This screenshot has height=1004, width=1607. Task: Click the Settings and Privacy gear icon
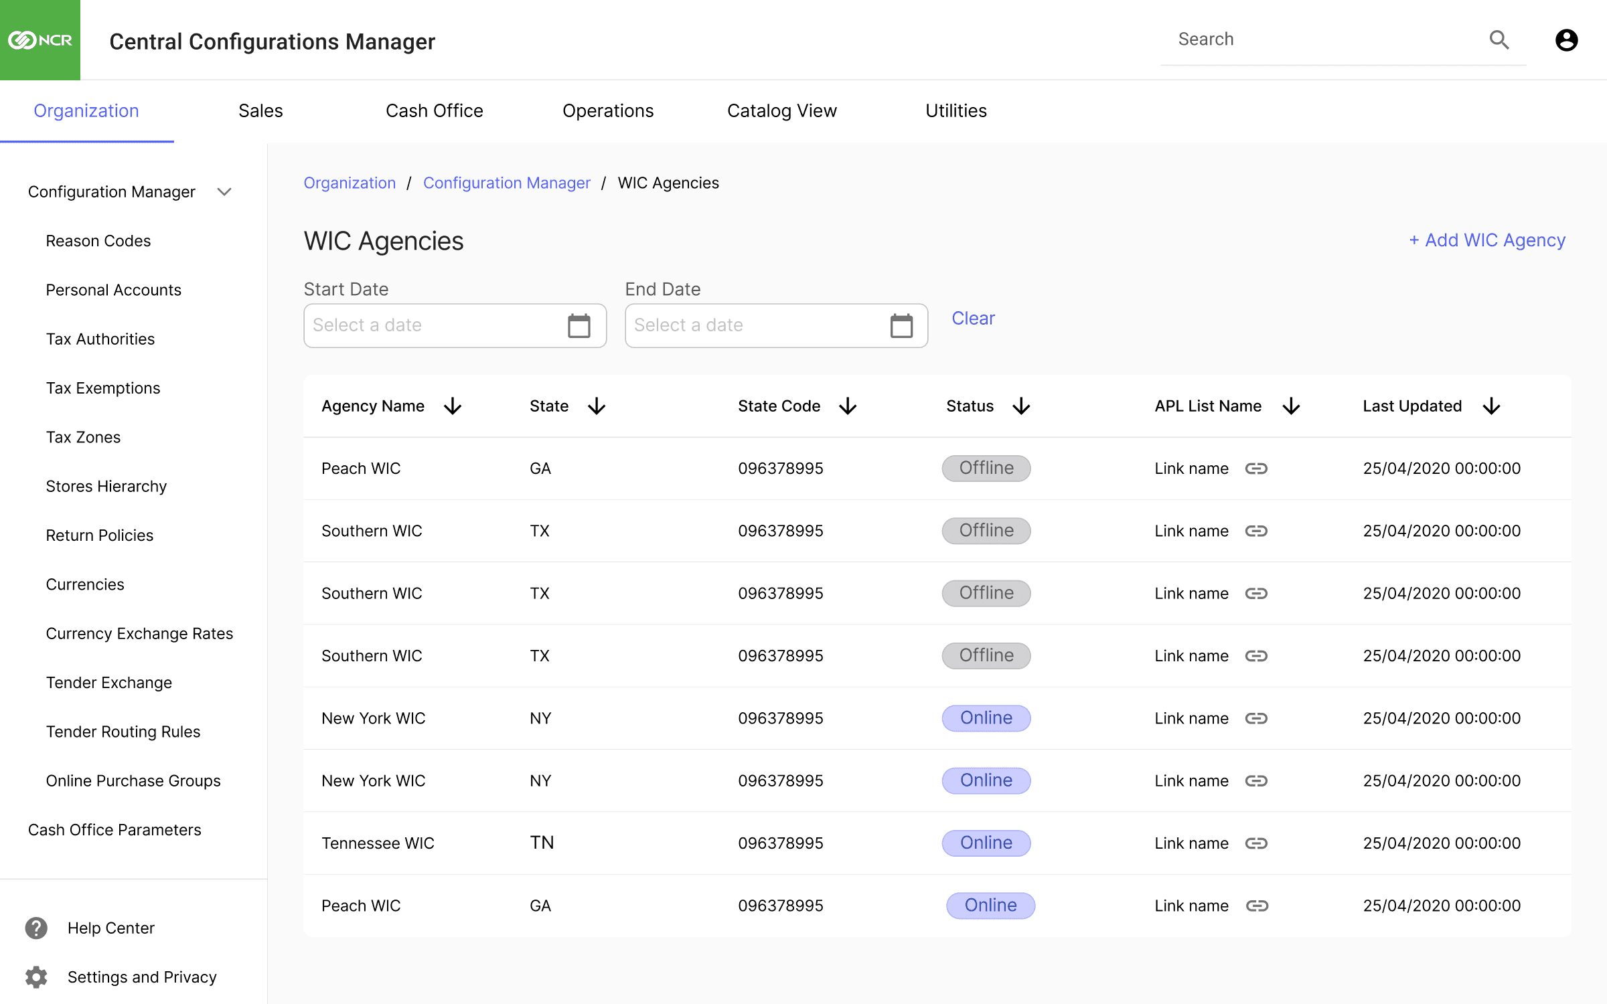pos(36,977)
